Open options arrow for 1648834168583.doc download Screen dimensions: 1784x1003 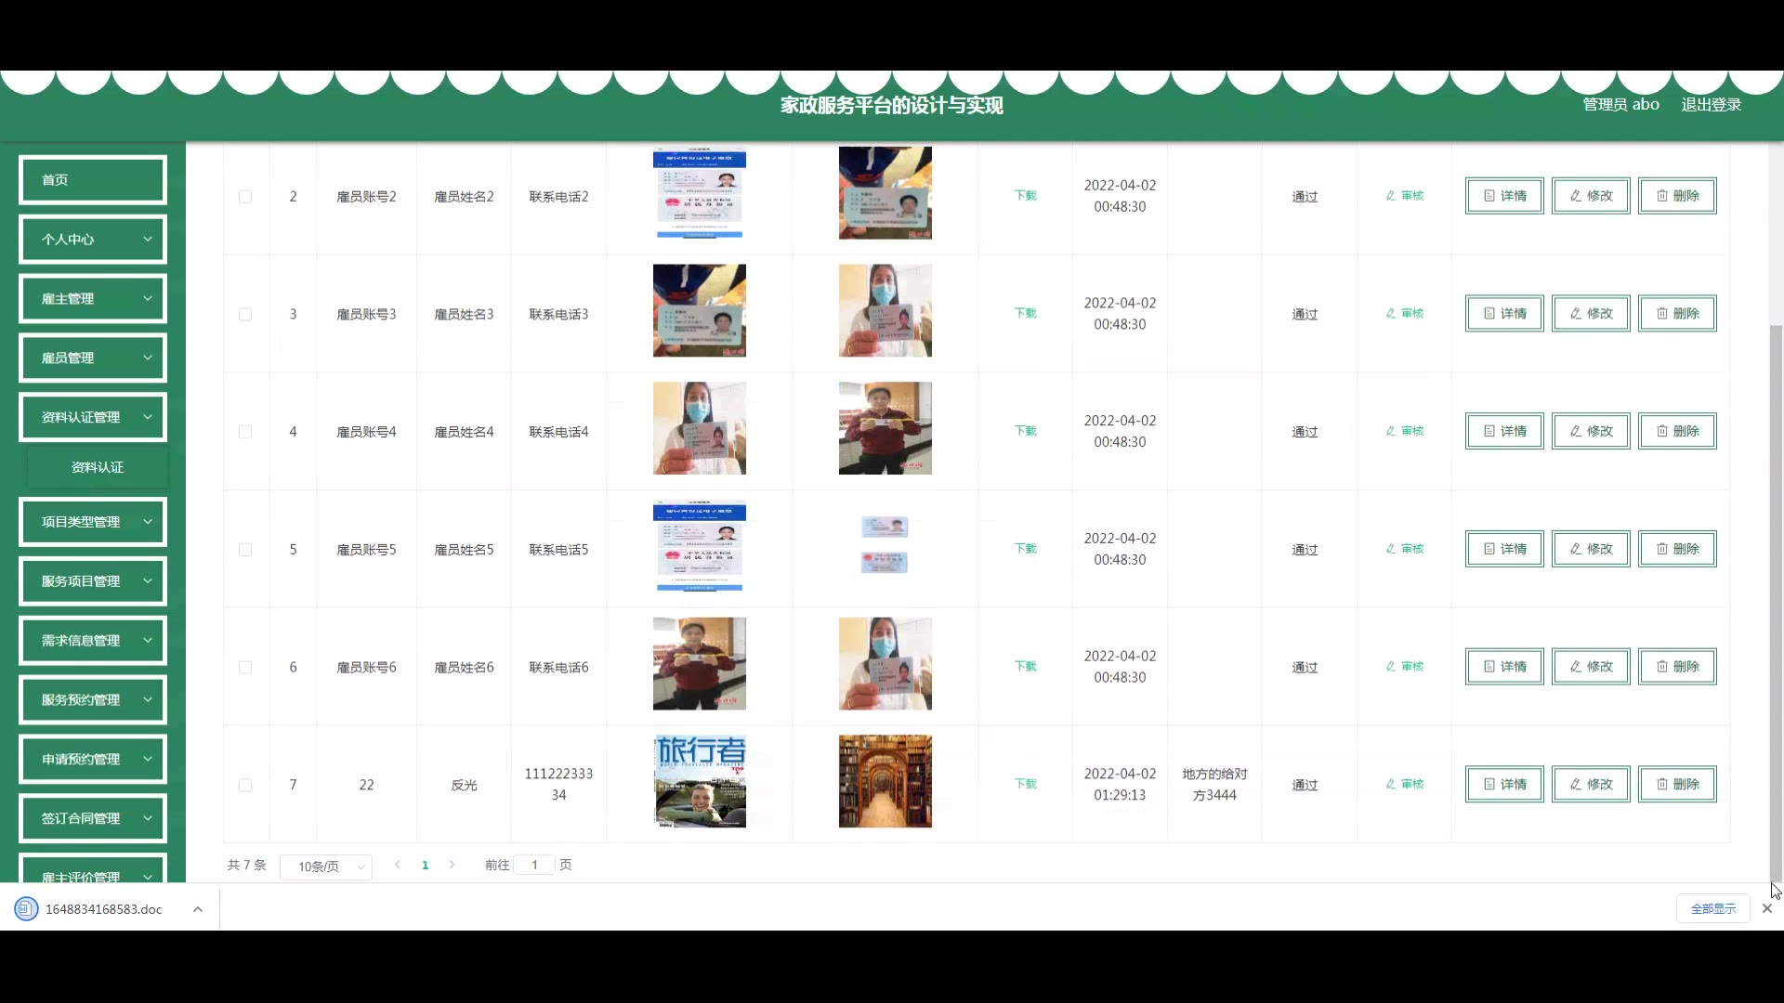pyautogui.click(x=198, y=909)
